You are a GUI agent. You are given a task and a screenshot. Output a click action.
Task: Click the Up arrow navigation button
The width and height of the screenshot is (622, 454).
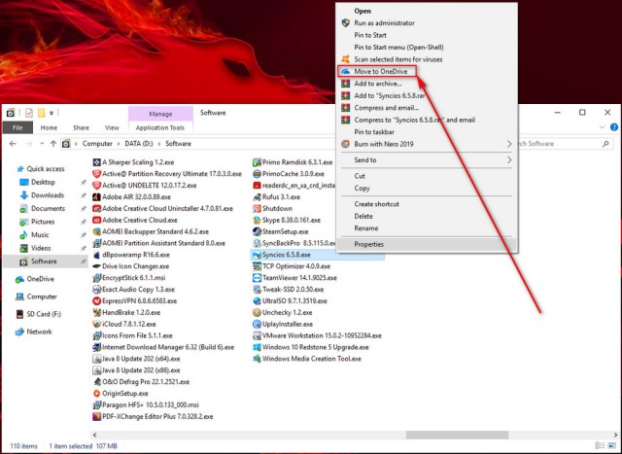(53, 144)
